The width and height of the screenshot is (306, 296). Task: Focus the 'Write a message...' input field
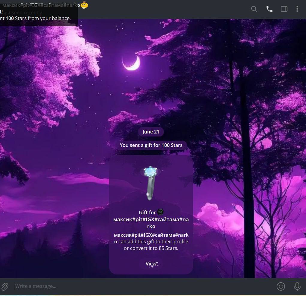click(144, 286)
